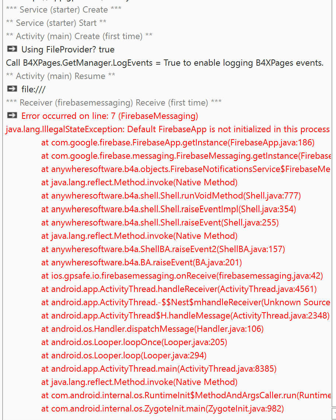Select the 'ShellBA.raiseEvent2(ShellBA.java:157)' stack line
Viewport: 336px width, 420px height.
tap(163, 249)
